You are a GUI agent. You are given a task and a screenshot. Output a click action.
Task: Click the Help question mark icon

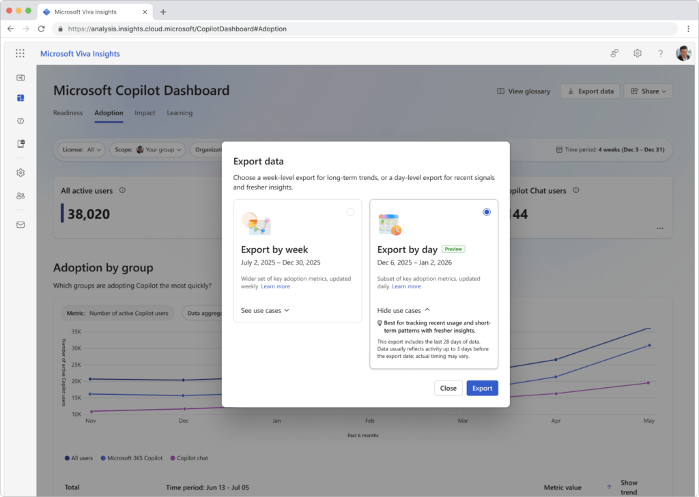660,52
